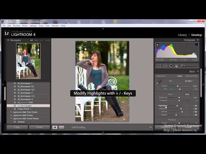The image size is (206, 154).
Task: Select the Red Eye Correction tool
Action: click(x=171, y=66)
